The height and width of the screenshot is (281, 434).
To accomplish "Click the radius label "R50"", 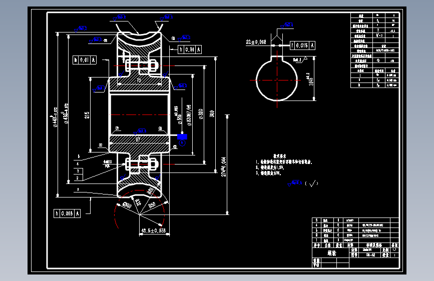I will [152, 205].
